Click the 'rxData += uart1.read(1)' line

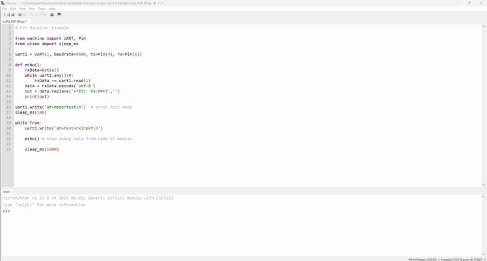[63, 81]
